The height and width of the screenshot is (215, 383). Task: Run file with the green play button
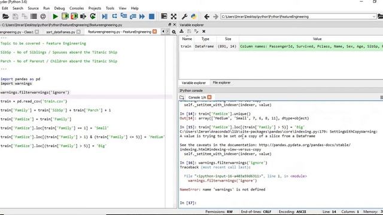(56, 17)
